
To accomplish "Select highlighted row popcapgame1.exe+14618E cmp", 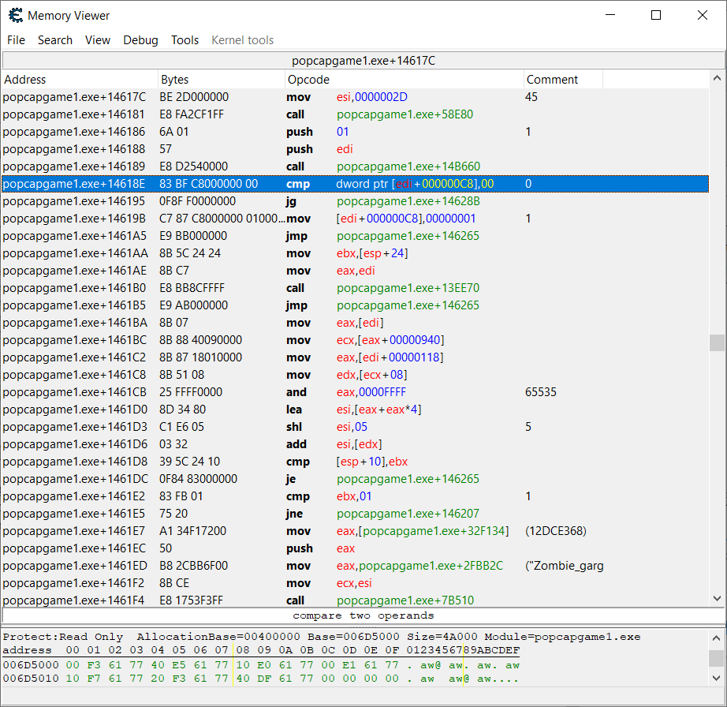I will tap(355, 184).
